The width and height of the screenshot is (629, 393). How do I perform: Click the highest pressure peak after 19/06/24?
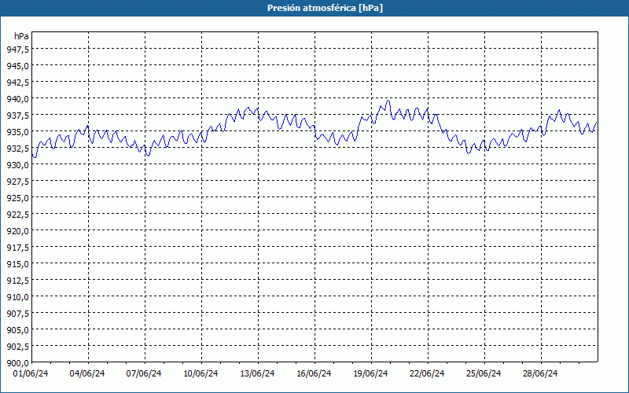388,101
